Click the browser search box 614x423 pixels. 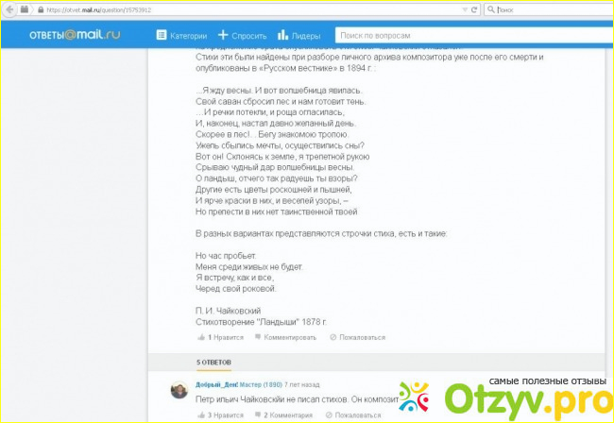point(548,8)
